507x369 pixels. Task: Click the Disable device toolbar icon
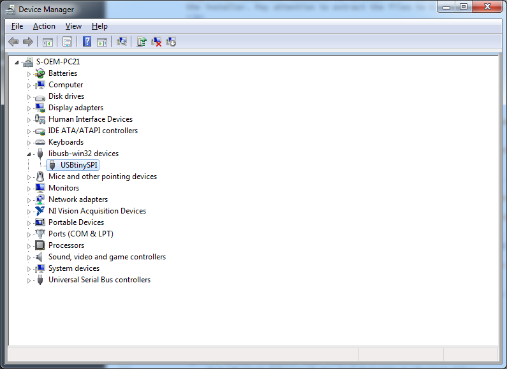pos(171,41)
